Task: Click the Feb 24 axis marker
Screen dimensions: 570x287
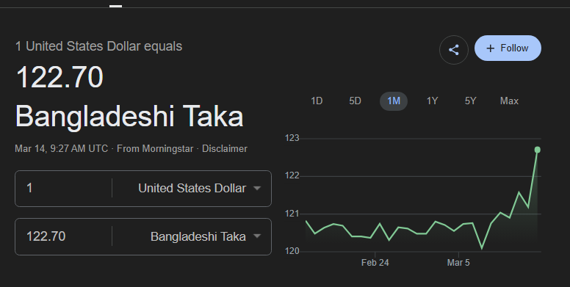Action: click(x=375, y=262)
